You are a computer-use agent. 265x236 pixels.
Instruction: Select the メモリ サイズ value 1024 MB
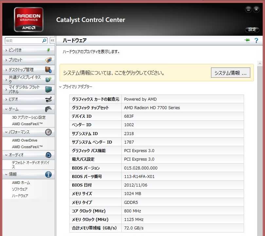(x=132, y=193)
